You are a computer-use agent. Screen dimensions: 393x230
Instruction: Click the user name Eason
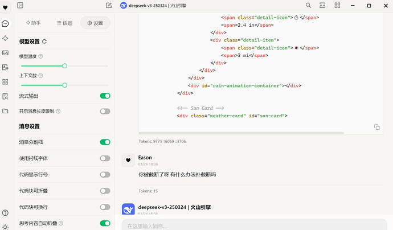[145, 158]
